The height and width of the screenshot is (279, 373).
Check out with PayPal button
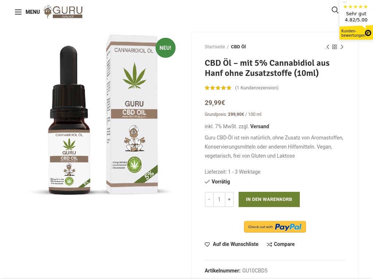point(275,227)
